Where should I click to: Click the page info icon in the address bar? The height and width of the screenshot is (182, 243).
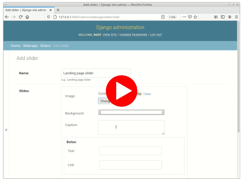coord(55,17)
